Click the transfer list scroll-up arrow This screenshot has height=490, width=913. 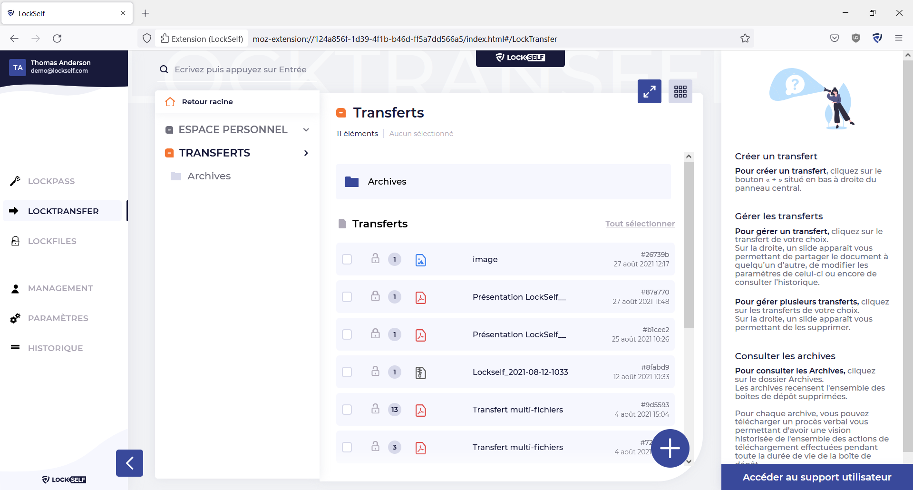pyautogui.click(x=689, y=157)
